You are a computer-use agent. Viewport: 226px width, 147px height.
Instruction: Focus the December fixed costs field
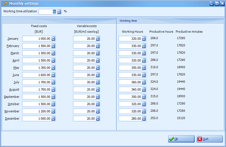click(x=39, y=118)
